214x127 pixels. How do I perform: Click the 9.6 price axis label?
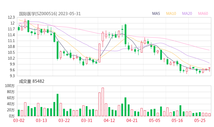click(12, 70)
